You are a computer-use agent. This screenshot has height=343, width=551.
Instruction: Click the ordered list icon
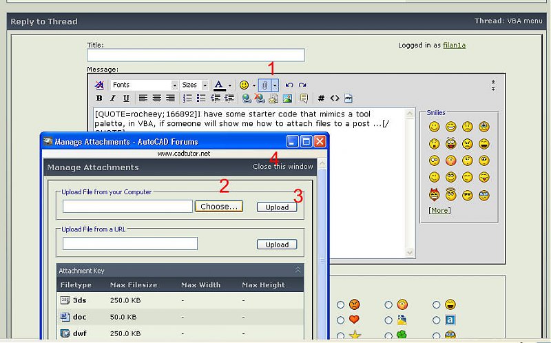pos(187,98)
